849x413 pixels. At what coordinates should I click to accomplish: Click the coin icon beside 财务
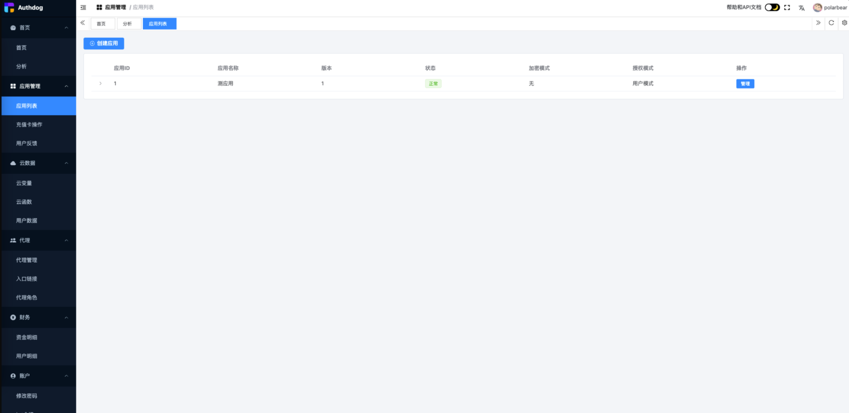pos(13,317)
